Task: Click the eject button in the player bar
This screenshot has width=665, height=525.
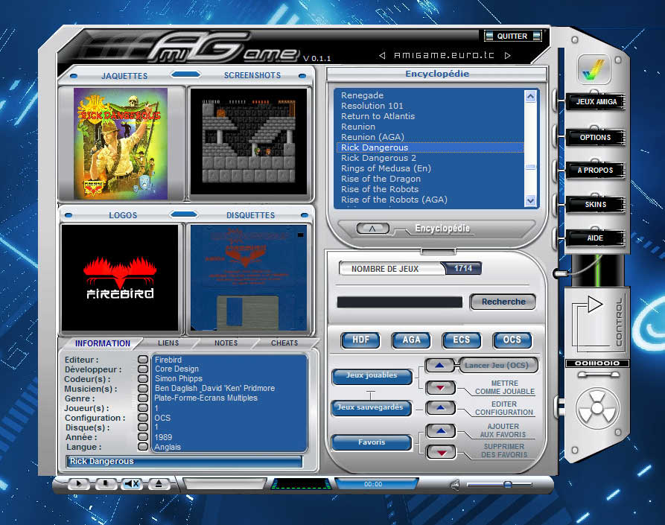Action: (x=159, y=483)
